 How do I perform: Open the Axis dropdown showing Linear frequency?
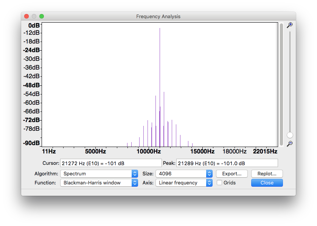tap(184, 183)
